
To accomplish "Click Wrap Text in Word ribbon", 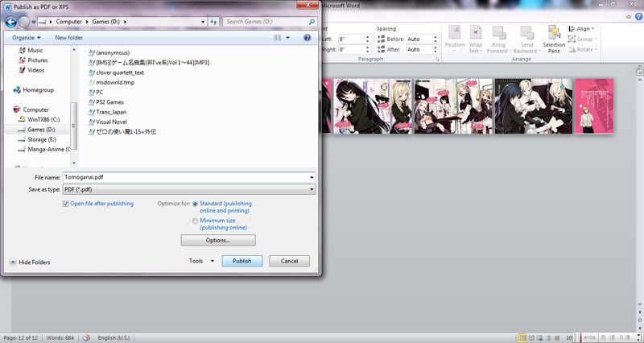I will (475, 39).
